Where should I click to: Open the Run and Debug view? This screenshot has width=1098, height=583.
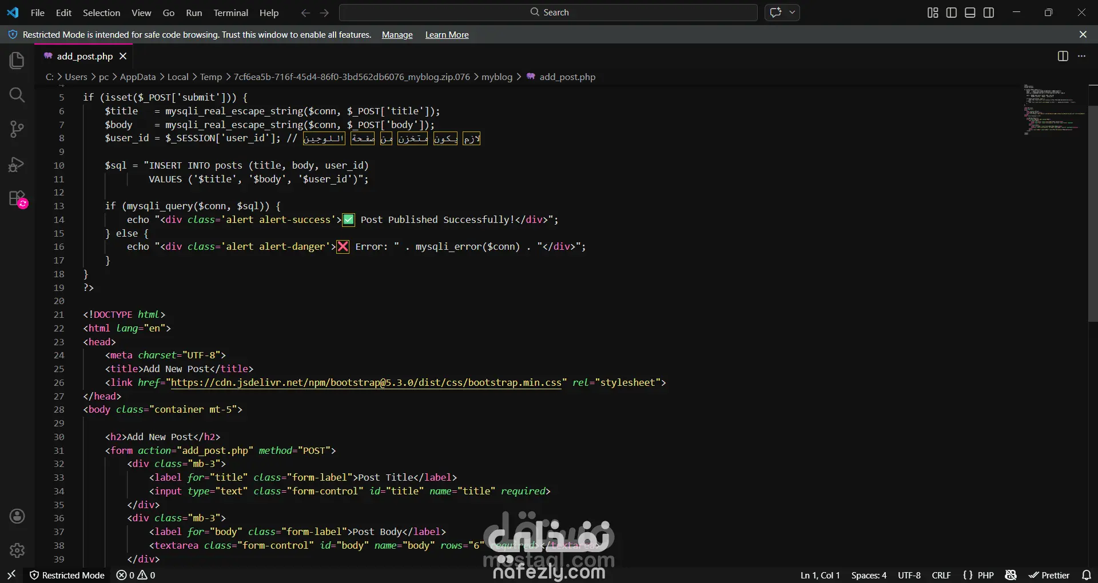(x=17, y=165)
